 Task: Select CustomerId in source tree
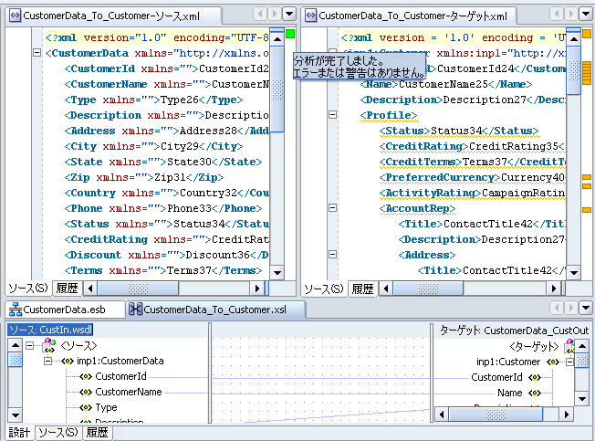tap(120, 376)
